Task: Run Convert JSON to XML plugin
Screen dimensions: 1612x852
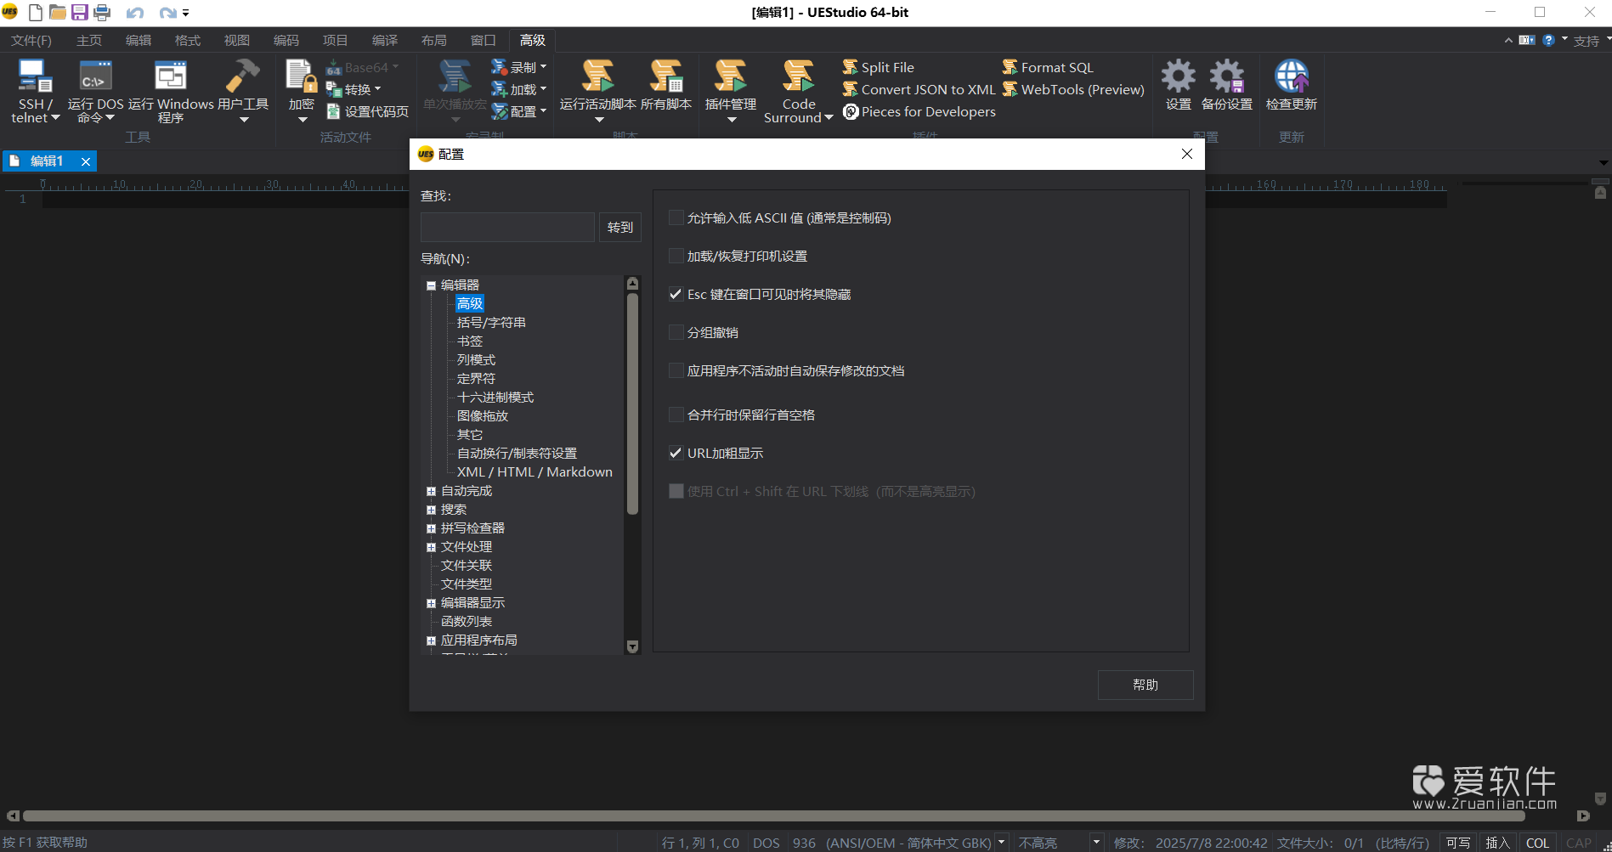Action: [x=918, y=89]
